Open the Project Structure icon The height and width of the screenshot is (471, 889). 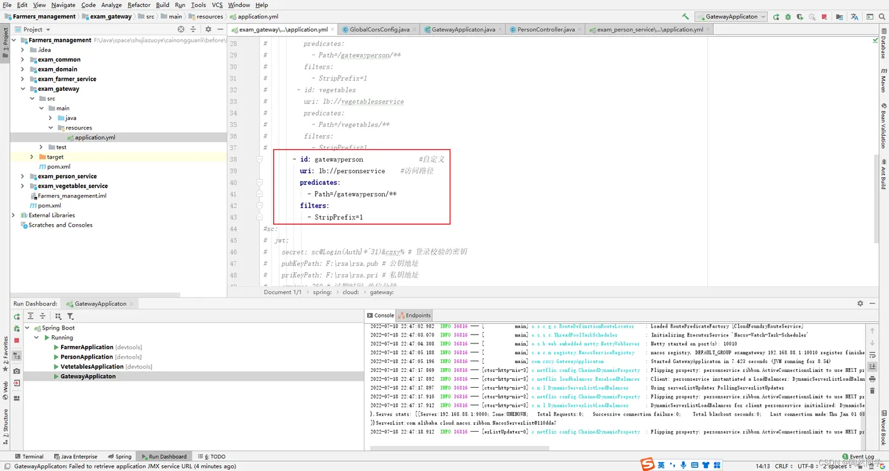[x=839, y=17]
